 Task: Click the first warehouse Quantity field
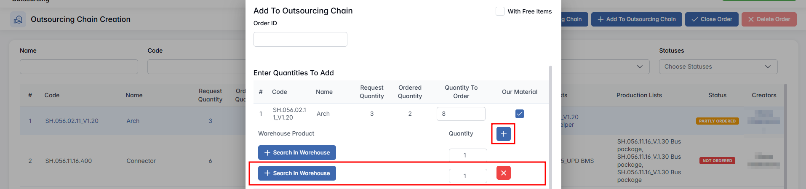pyautogui.click(x=467, y=155)
